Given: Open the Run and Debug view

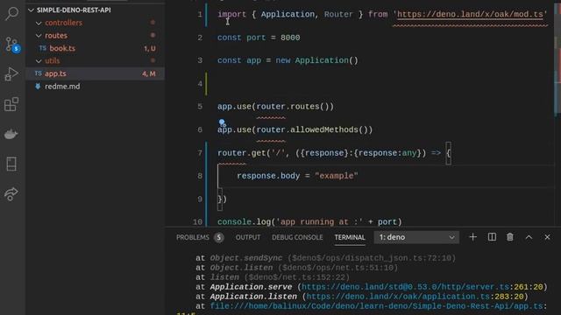Looking at the screenshot, I should tap(11, 74).
